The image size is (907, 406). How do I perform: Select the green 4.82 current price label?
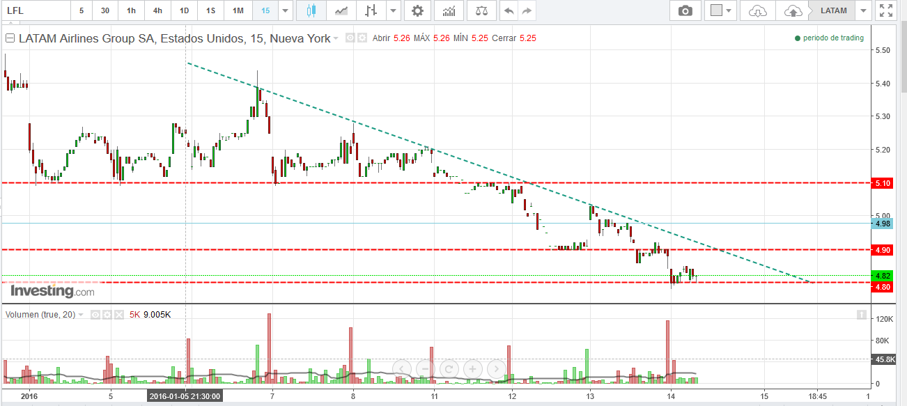883,276
